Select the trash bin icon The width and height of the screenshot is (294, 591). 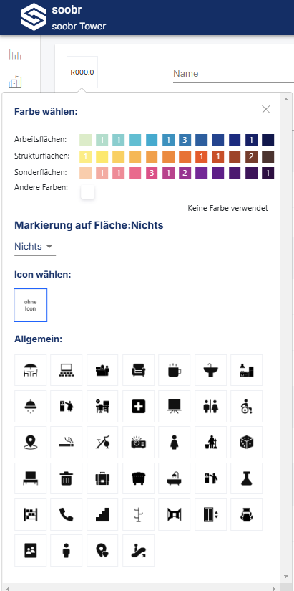[x=67, y=478]
